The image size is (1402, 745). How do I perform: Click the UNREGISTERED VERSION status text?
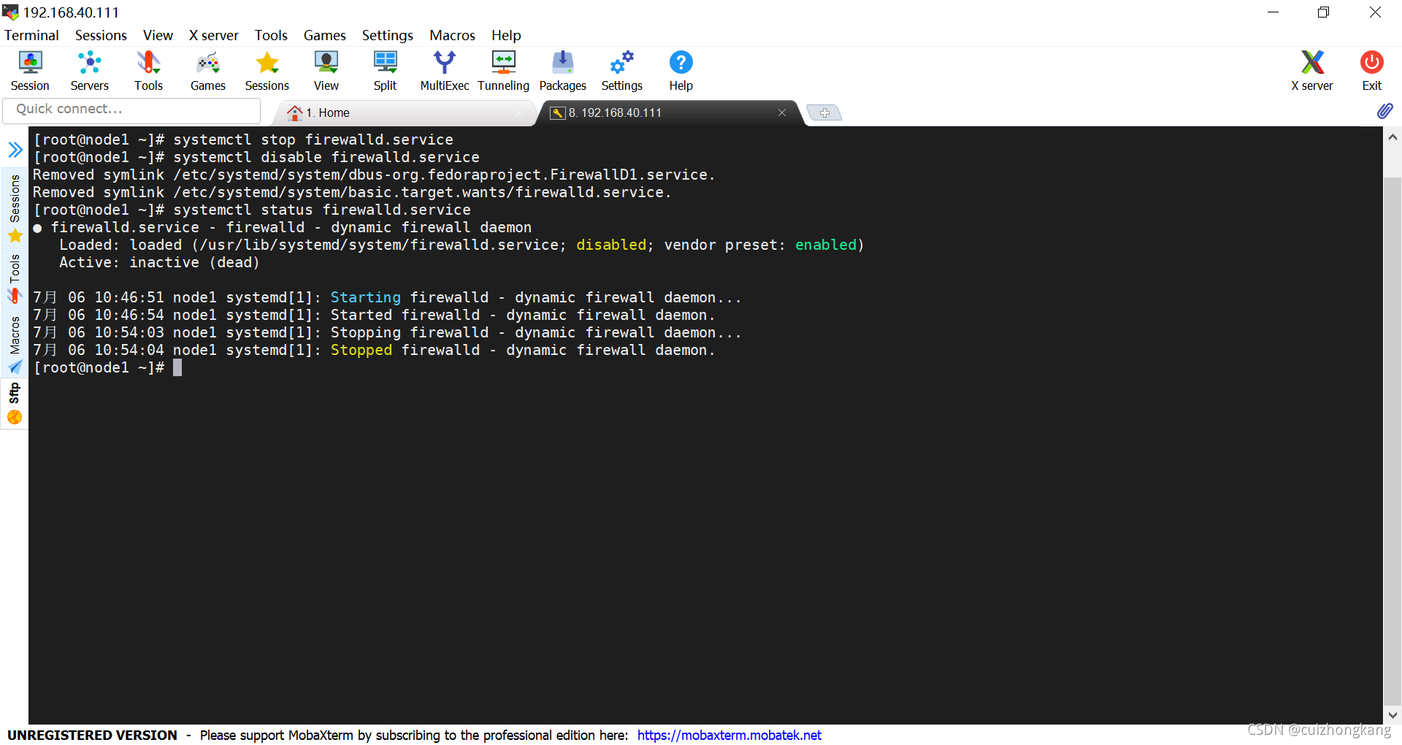click(92, 735)
